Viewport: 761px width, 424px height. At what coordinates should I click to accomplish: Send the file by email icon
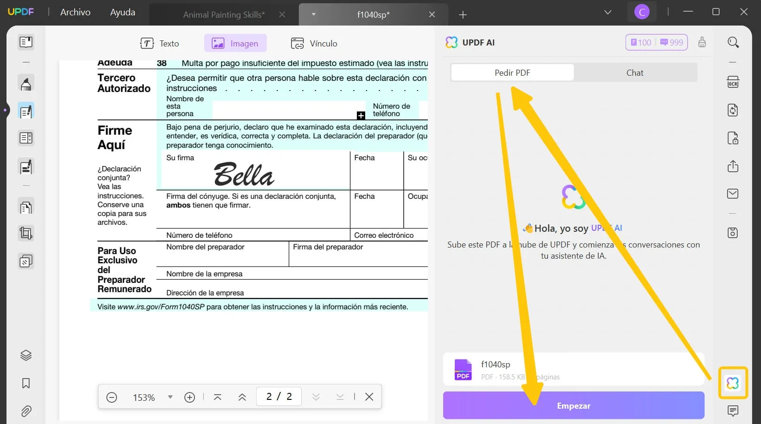[733, 194]
